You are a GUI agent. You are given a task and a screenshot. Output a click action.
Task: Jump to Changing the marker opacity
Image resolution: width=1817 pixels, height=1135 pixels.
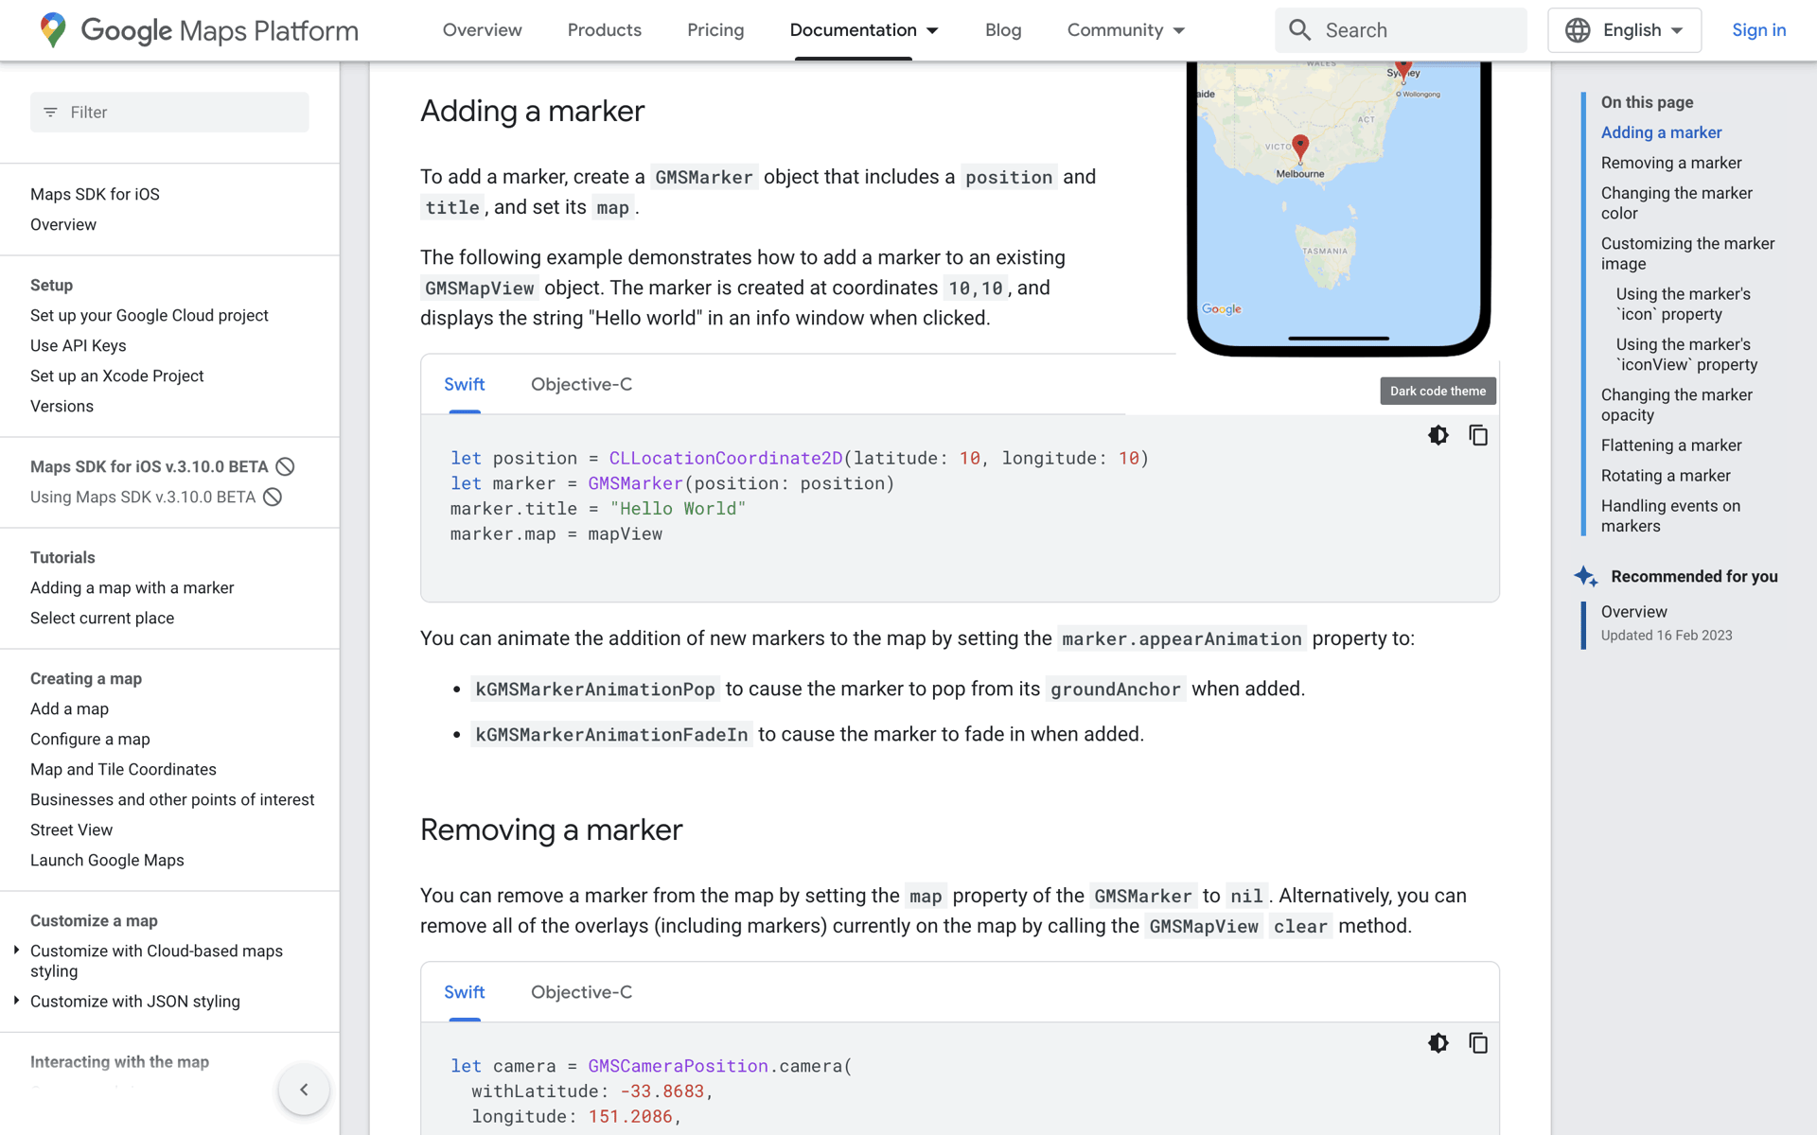(x=1676, y=404)
